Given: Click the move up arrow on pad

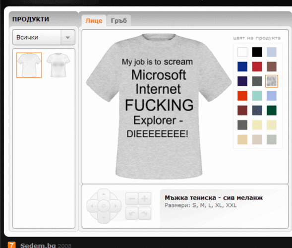Looking at the screenshot, I should tap(104, 194).
